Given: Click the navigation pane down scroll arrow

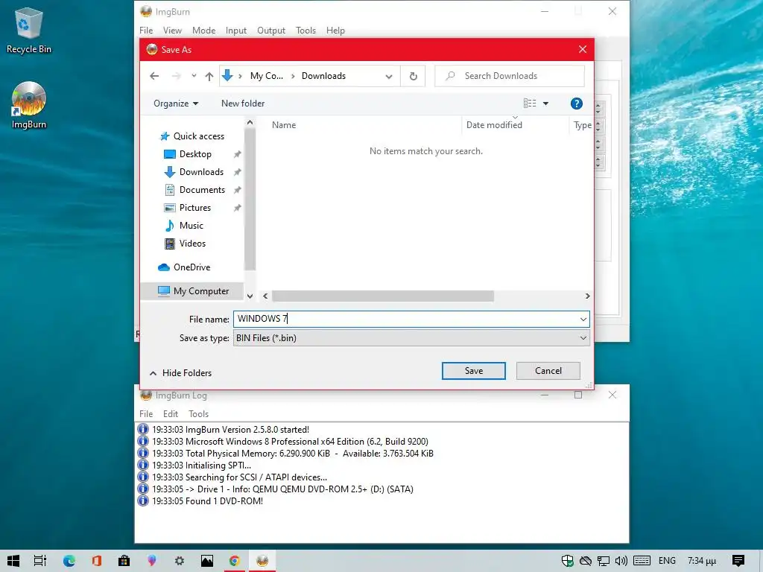Looking at the screenshot, I should tap(250, 296).
